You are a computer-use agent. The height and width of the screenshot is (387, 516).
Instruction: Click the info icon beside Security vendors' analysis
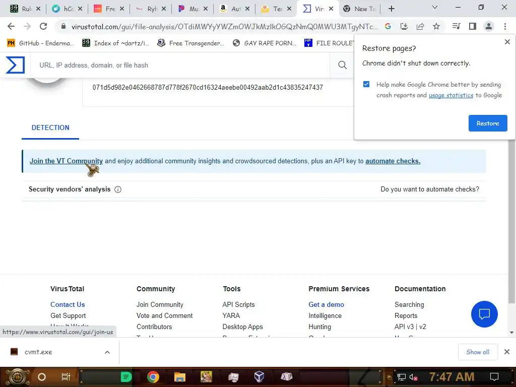point(118,189)
